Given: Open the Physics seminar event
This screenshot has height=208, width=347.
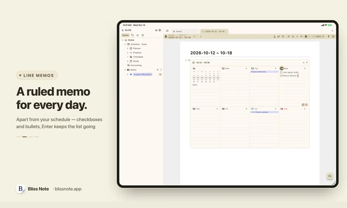Looking at the screenshot, I should point(264,112).
